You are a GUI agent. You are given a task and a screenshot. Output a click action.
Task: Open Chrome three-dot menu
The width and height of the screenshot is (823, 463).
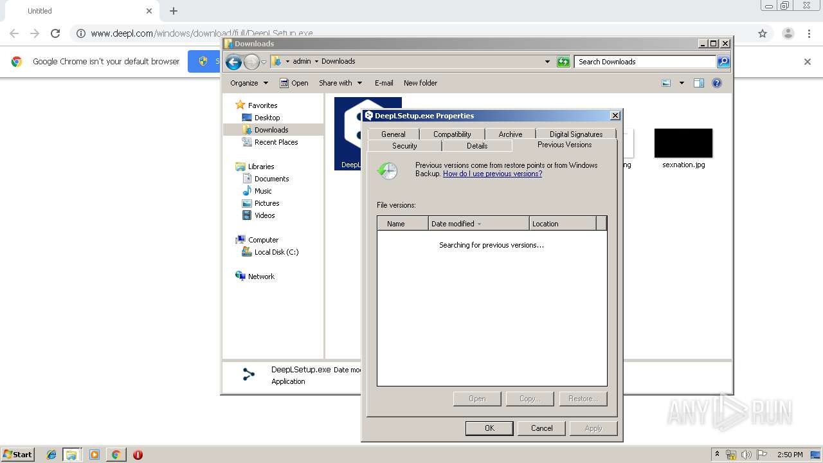tap(809, 33)
